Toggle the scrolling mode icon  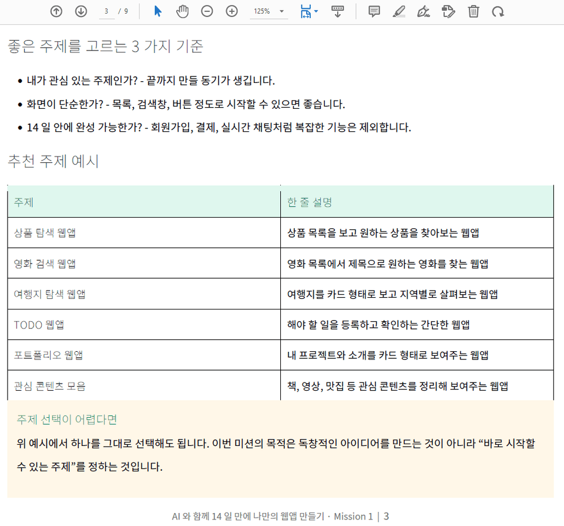click(337, 12)
